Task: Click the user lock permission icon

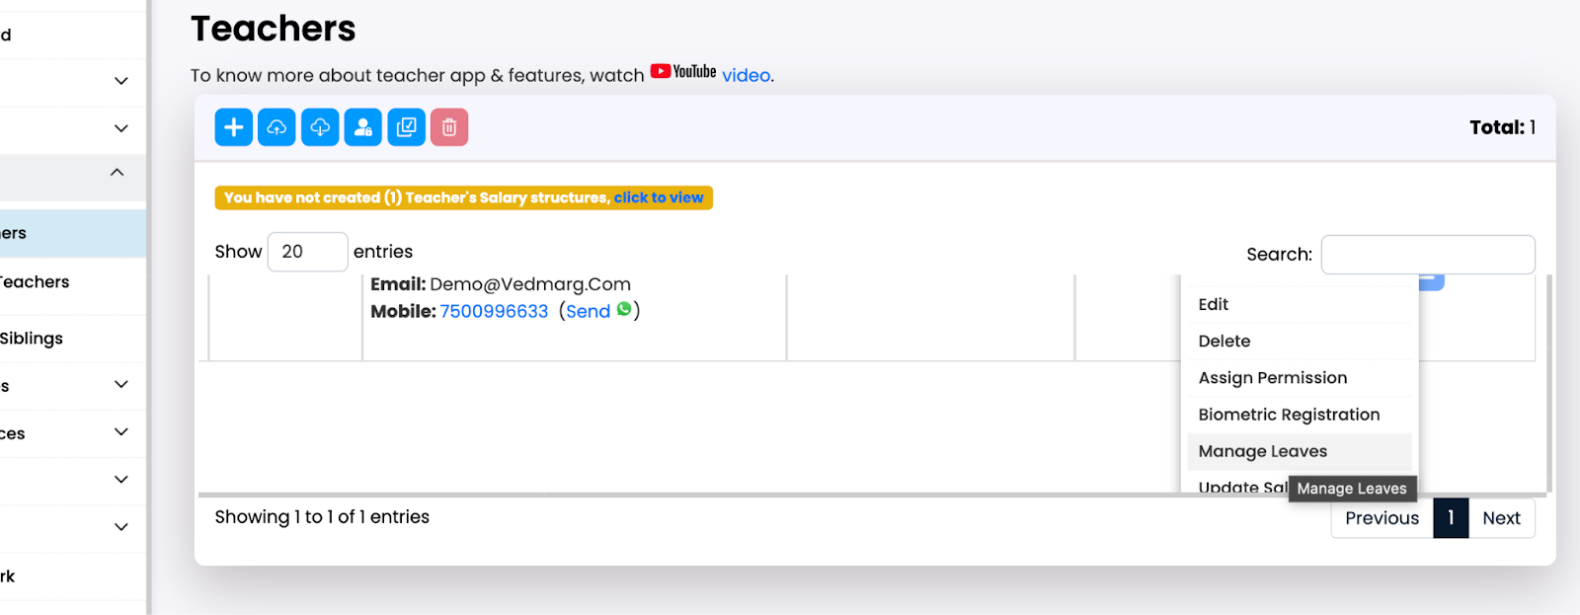Action: [x=363, y=127]
